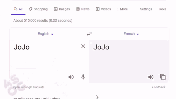Listen to the English source text

(71, 77)
